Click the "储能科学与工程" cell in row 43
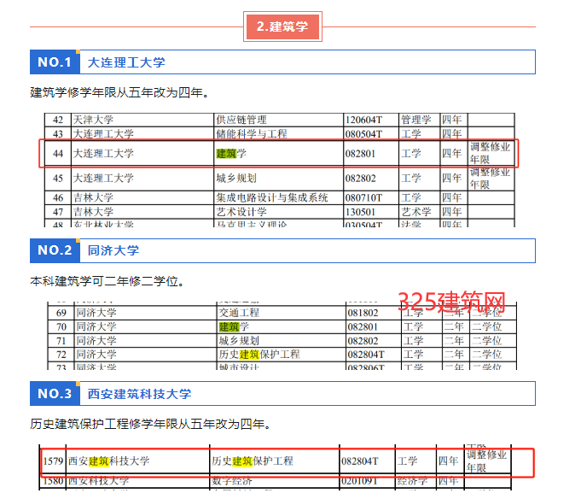Viewport: 581px width, 499px height. coord(252,133)
